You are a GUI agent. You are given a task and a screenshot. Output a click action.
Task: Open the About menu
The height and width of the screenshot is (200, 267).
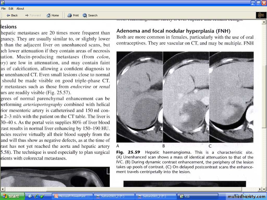pyautogui.click(x=20, y=9)
